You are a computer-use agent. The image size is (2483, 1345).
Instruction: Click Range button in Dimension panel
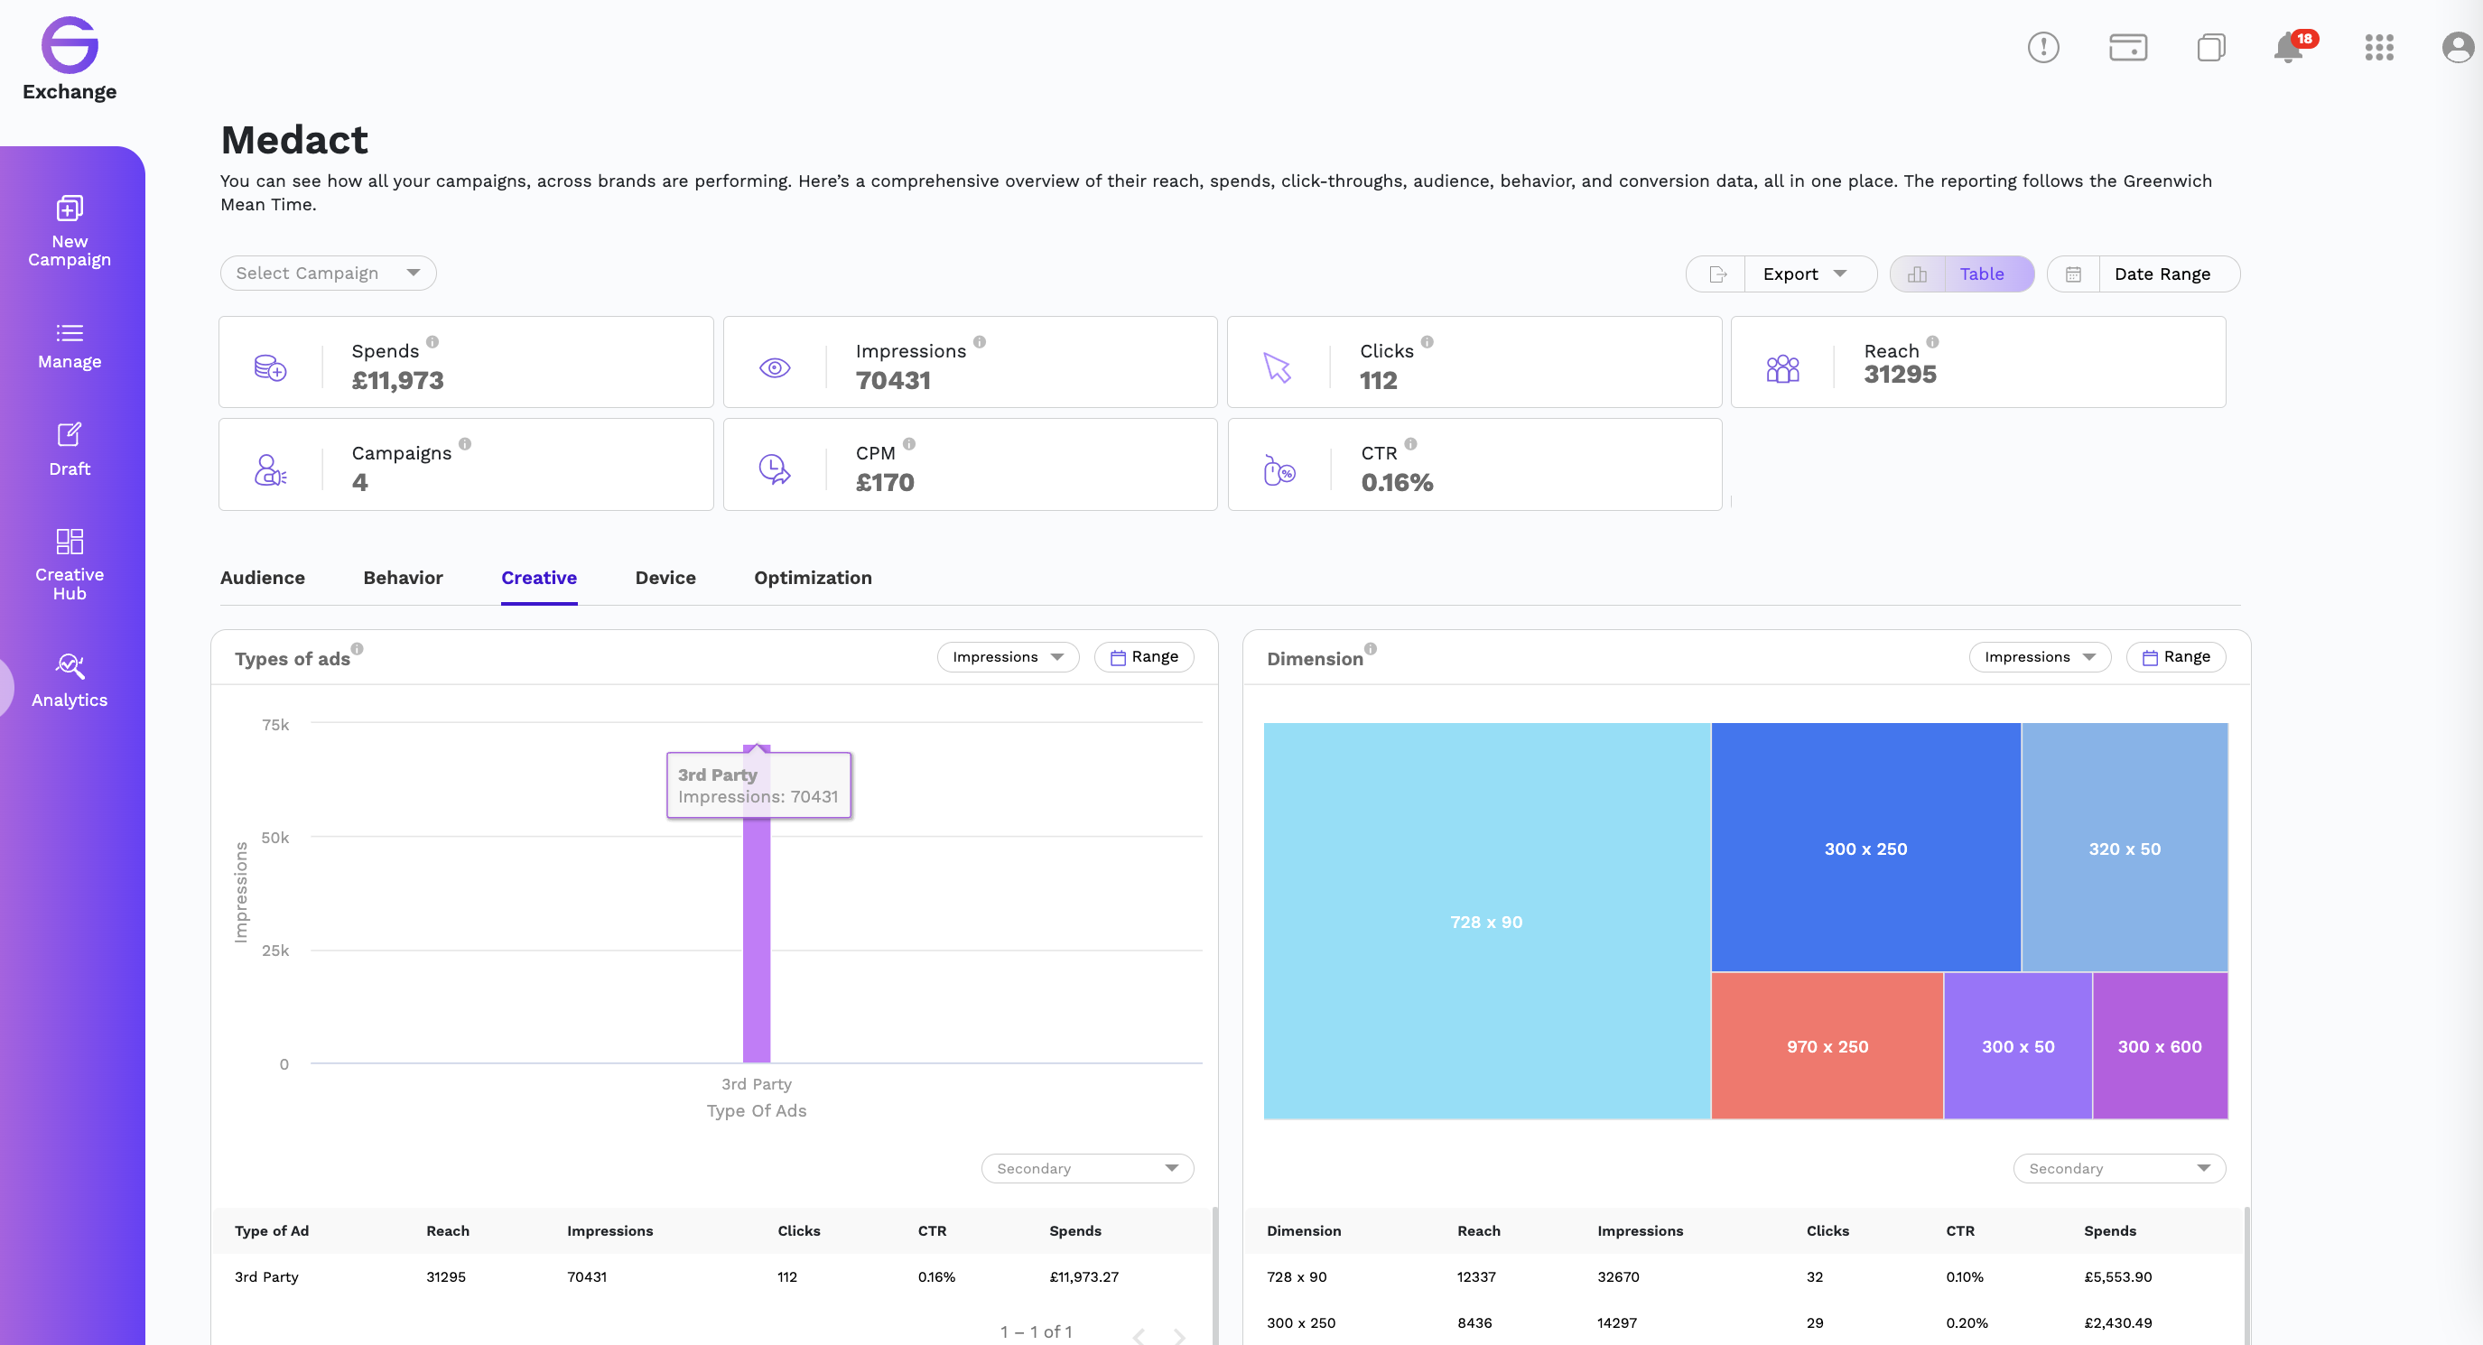pos(2175,657)
